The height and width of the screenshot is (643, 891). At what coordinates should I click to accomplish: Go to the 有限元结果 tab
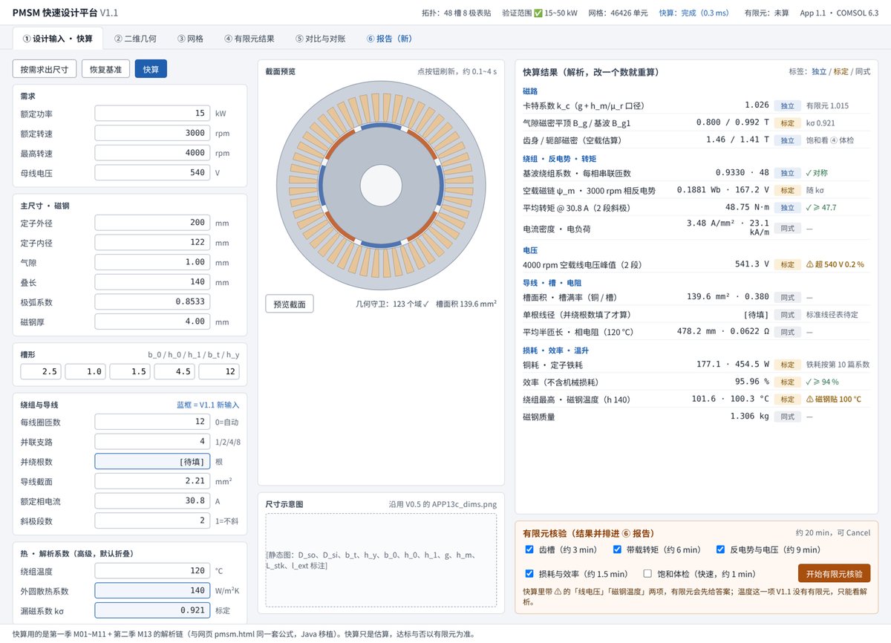pyautogui.click(x=249, y=39)
